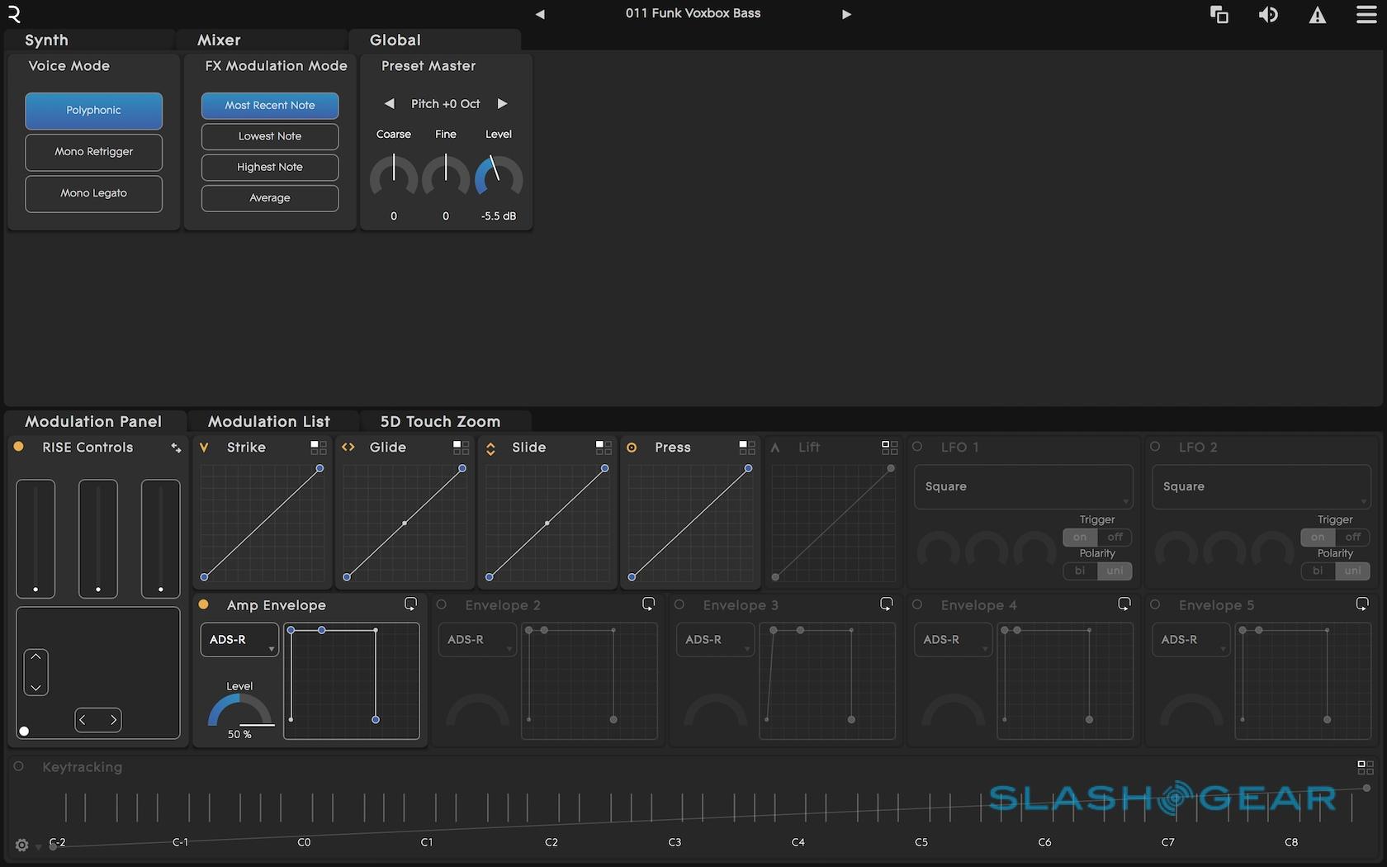Click the master Level knob
Image resolution: width=1387 pixels, height=867 pixels.
point(499,177)
